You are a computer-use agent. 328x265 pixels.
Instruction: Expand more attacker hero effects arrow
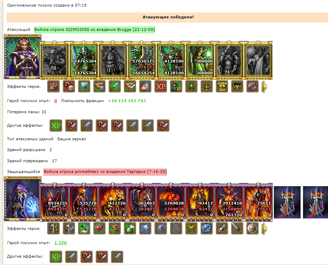pos(264,87)
